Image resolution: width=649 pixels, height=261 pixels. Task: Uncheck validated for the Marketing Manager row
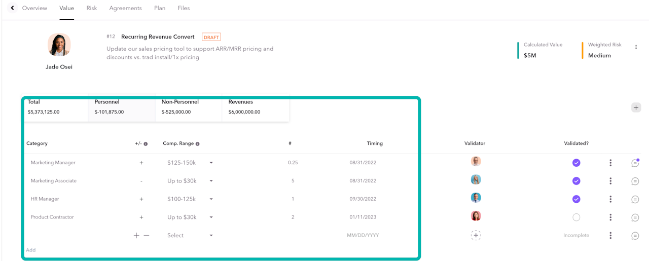coord(576,163)
